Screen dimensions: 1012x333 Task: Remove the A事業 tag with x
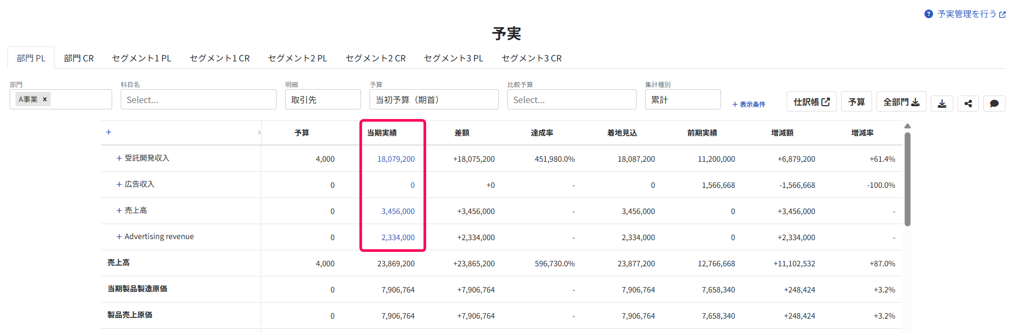coord(45,99)
